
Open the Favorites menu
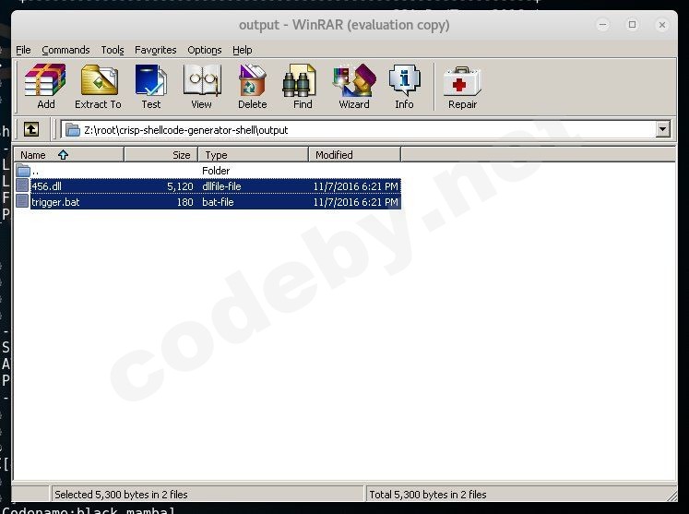156,50
